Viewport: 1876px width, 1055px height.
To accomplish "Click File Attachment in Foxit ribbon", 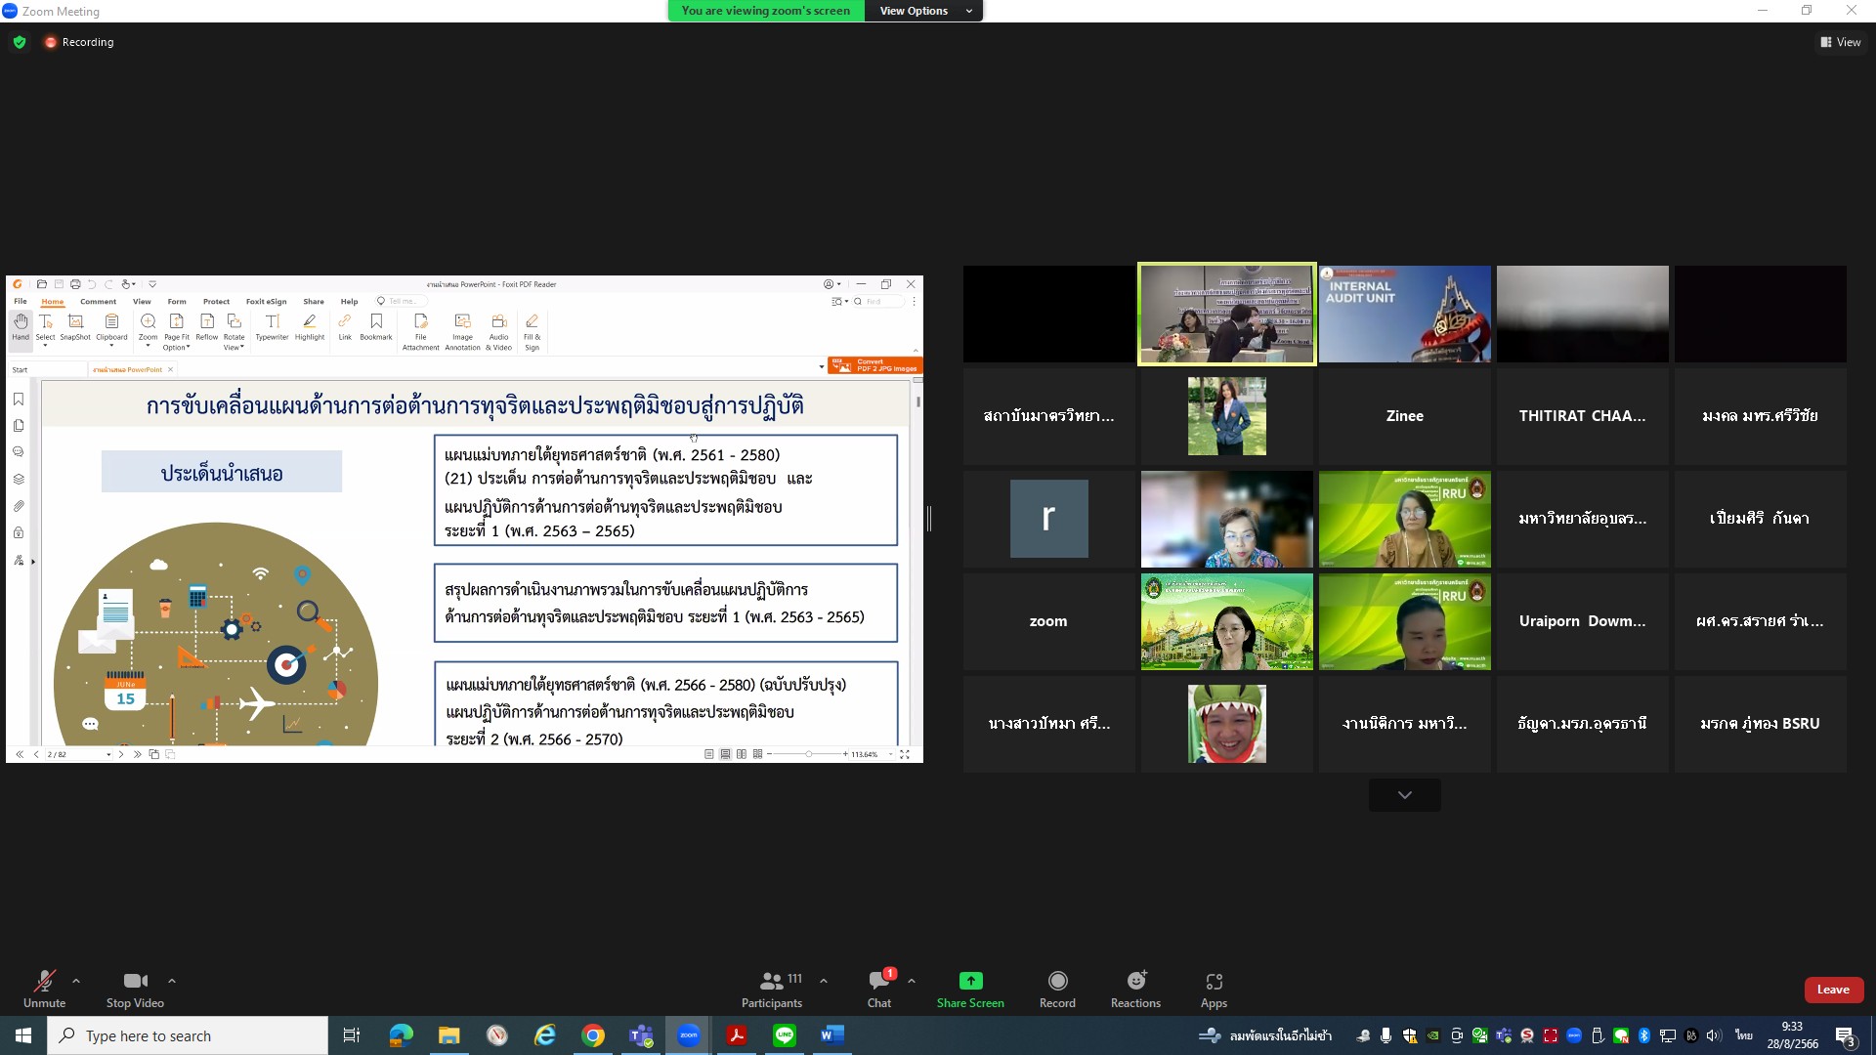I will pyautogui.click(x=420, y=331).
